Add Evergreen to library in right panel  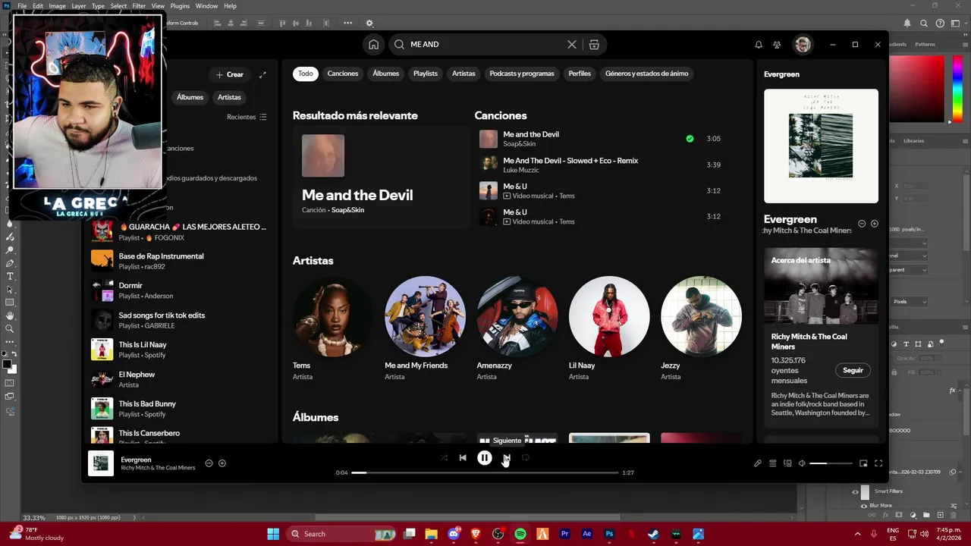(x=875, y=224)
